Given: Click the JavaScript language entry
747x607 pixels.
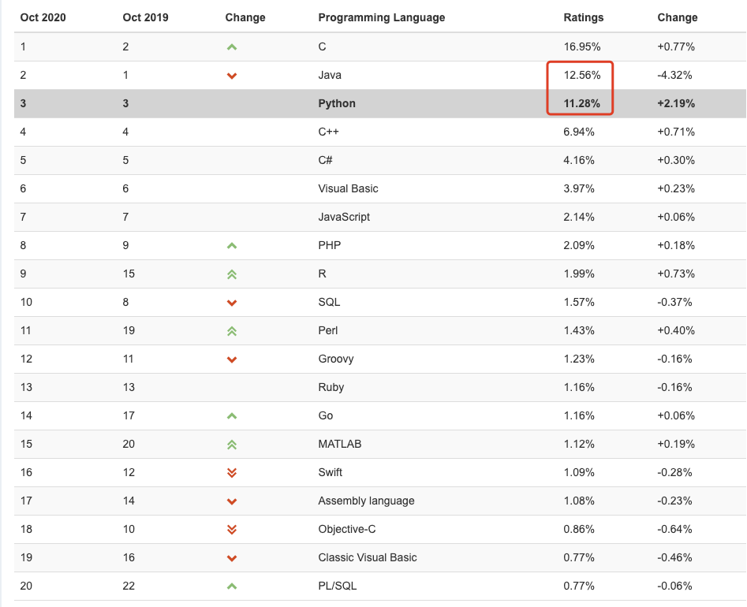Looking at the screenshot, I should click(344, 217).
